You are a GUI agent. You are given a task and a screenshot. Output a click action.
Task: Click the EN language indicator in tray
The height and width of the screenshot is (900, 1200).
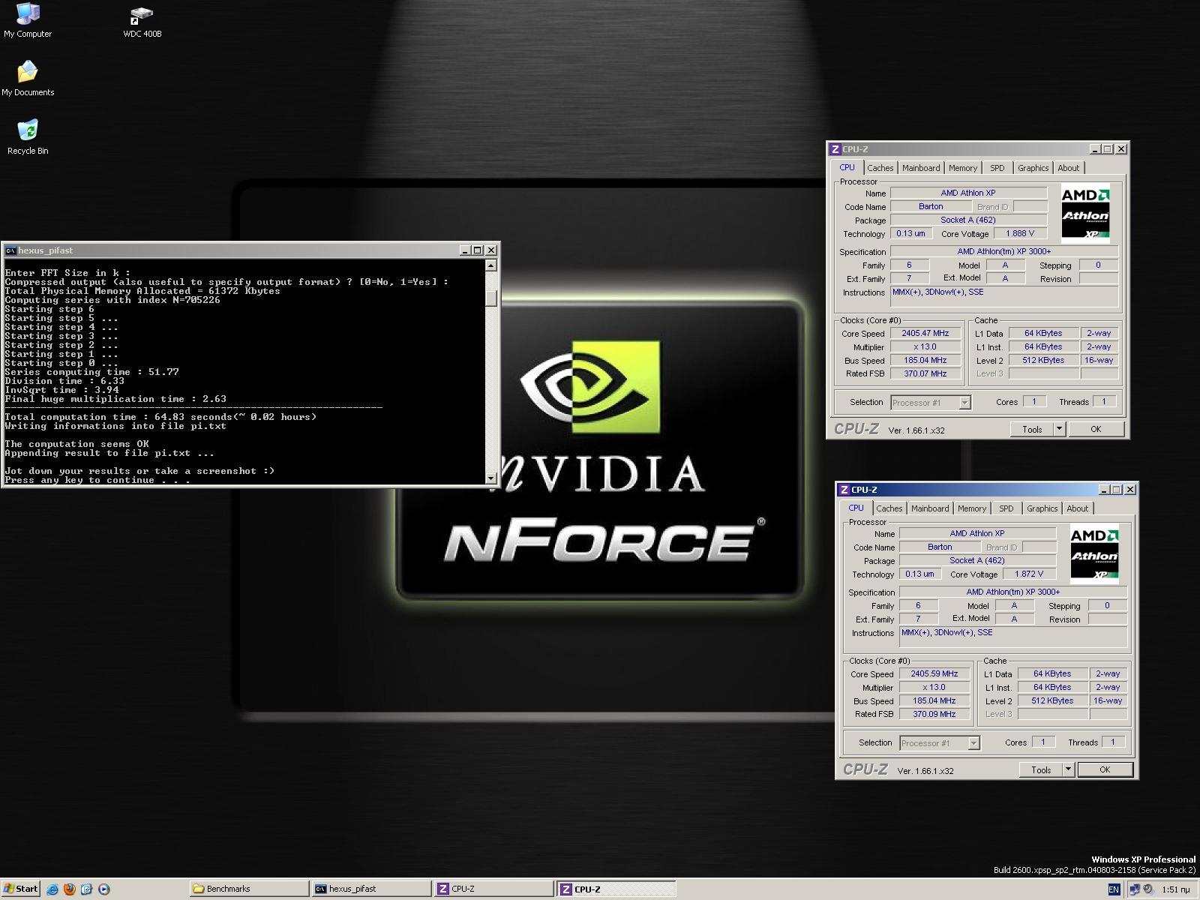tap(1114, 889)
